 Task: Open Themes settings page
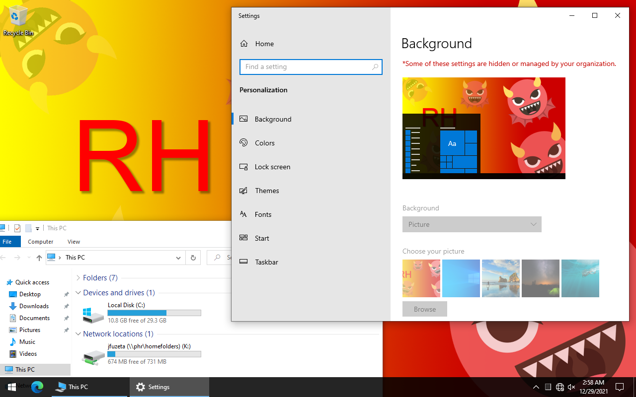tap(267, 191)
